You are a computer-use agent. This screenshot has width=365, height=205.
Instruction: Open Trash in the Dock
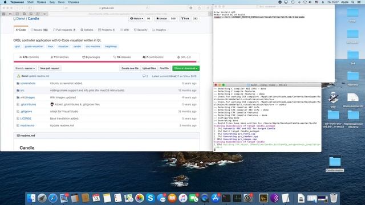click(x=334, y=198)
